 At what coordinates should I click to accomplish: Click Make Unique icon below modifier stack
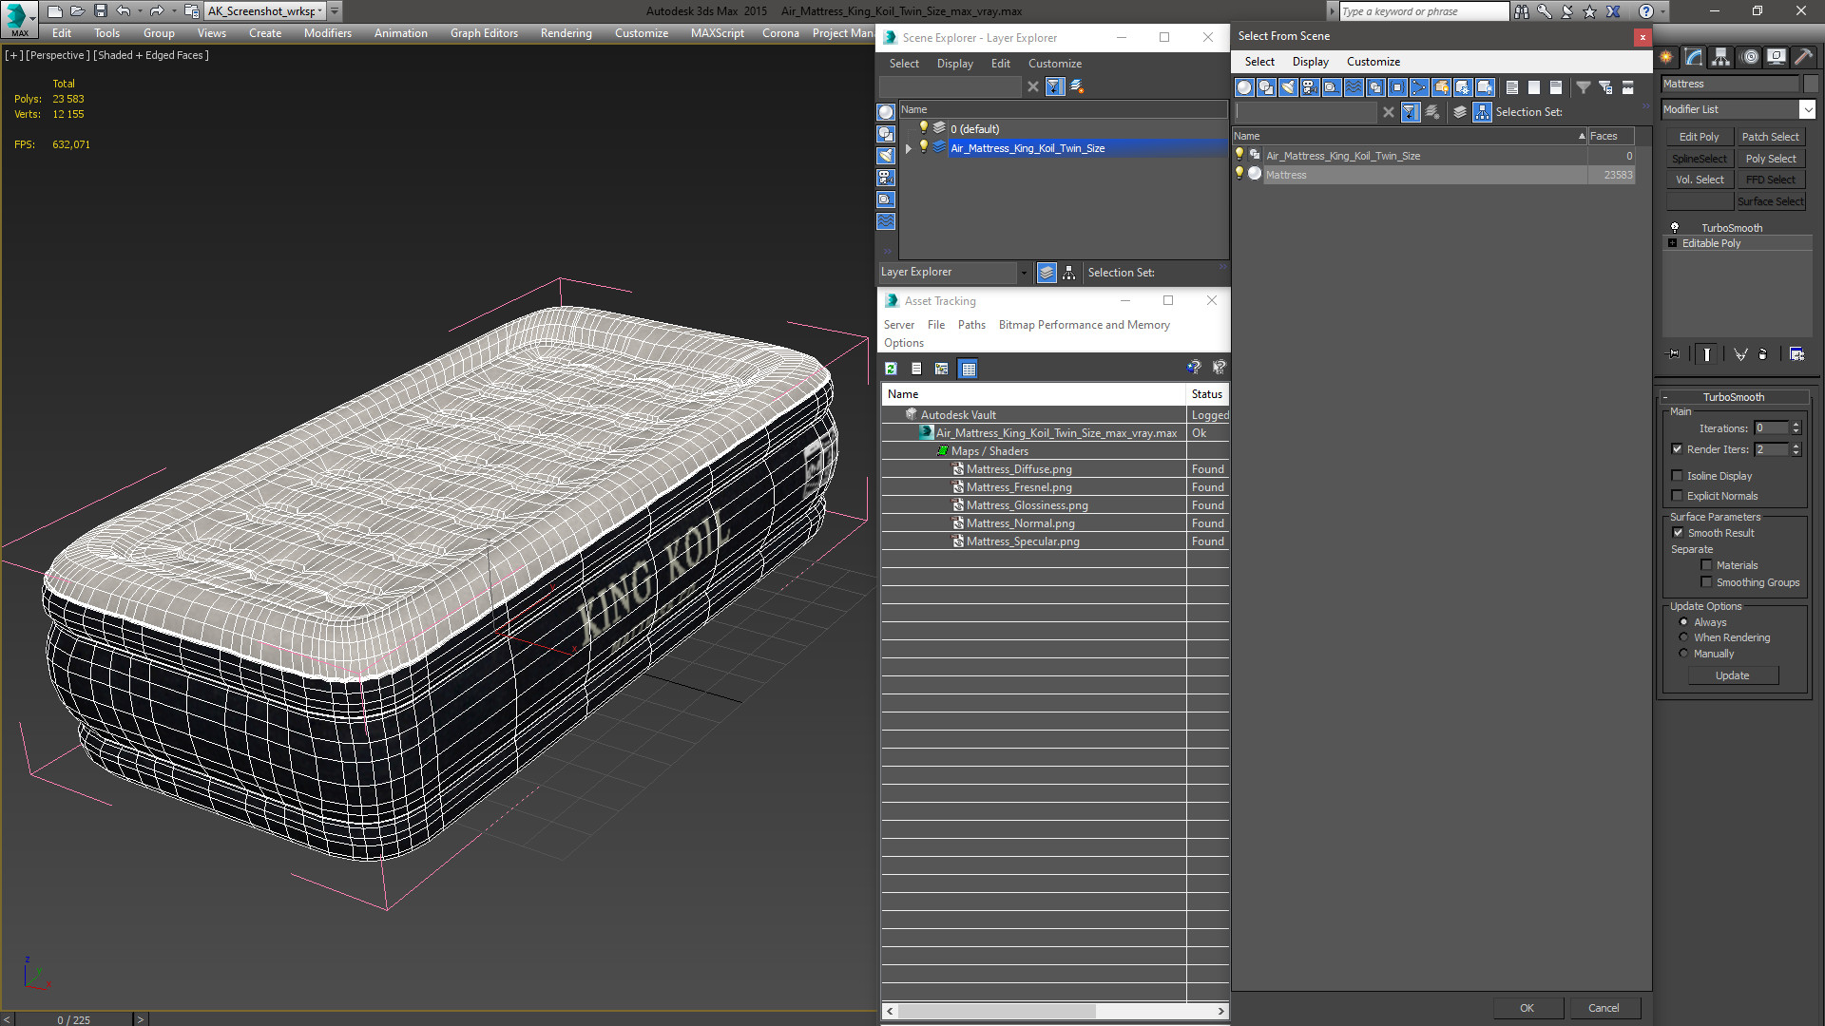tap(1740, 354)
